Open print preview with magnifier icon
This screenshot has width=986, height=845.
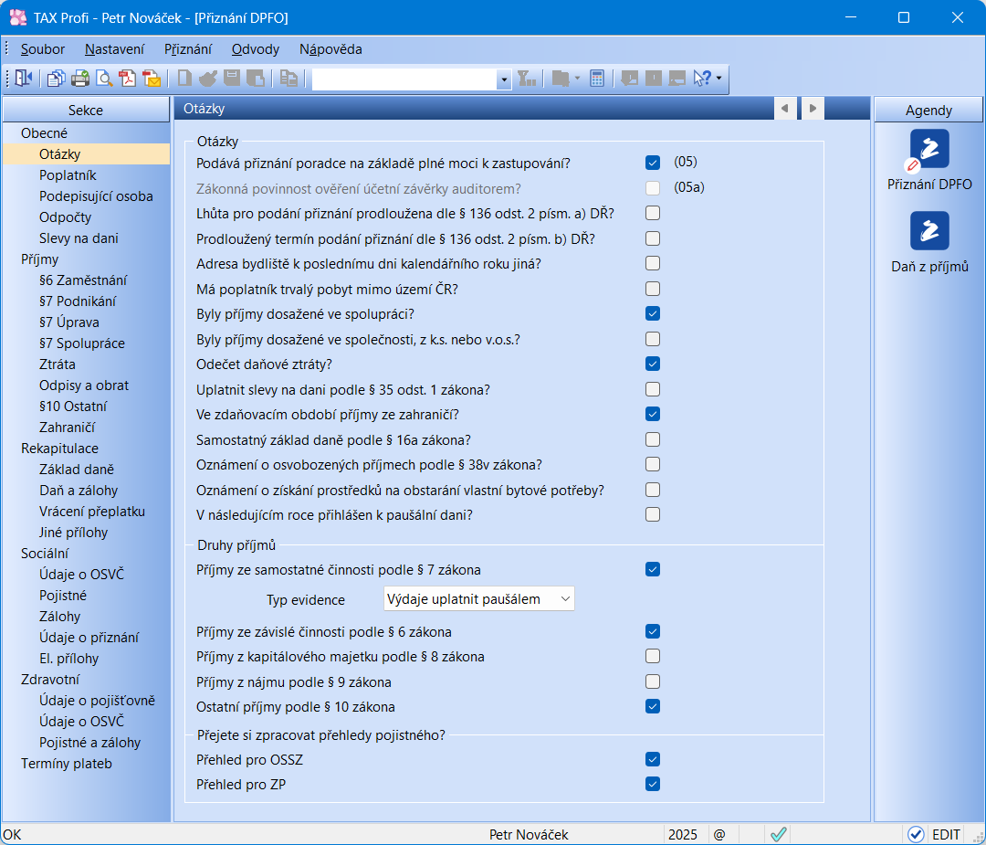pyautogui.click(x=104, y=79)
